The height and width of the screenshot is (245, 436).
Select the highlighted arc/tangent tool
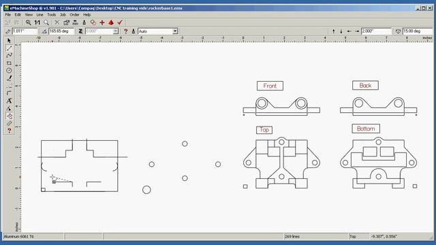pyautogui.click(x=9, y=116)
